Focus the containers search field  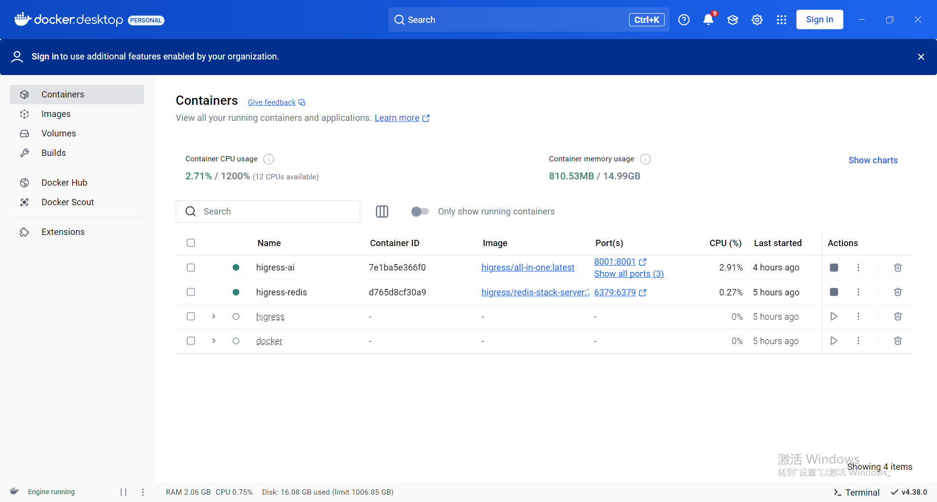268,212
